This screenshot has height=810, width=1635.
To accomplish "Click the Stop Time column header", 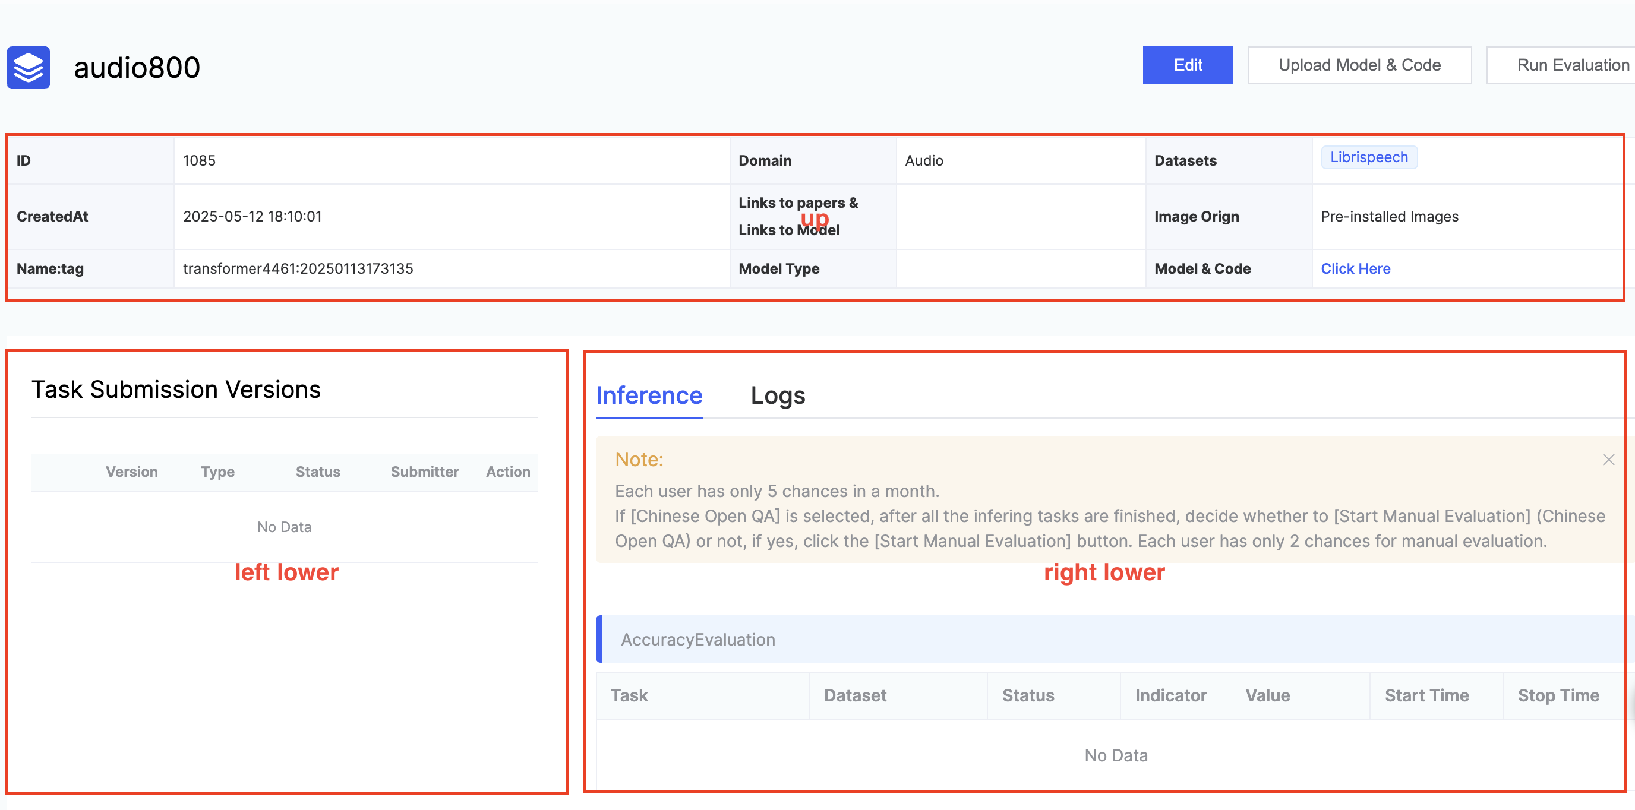I will (x=1558, y=696).
